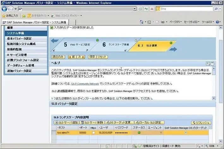The width and height of the screenshot is (224, 149).
Task: Open a new blank tab
Action: click(72, 22)
